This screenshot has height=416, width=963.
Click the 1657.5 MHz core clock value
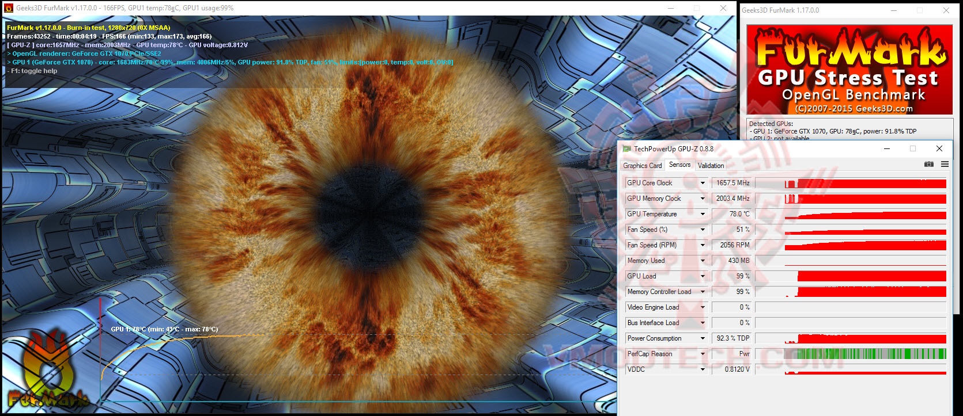coord(732,183)
